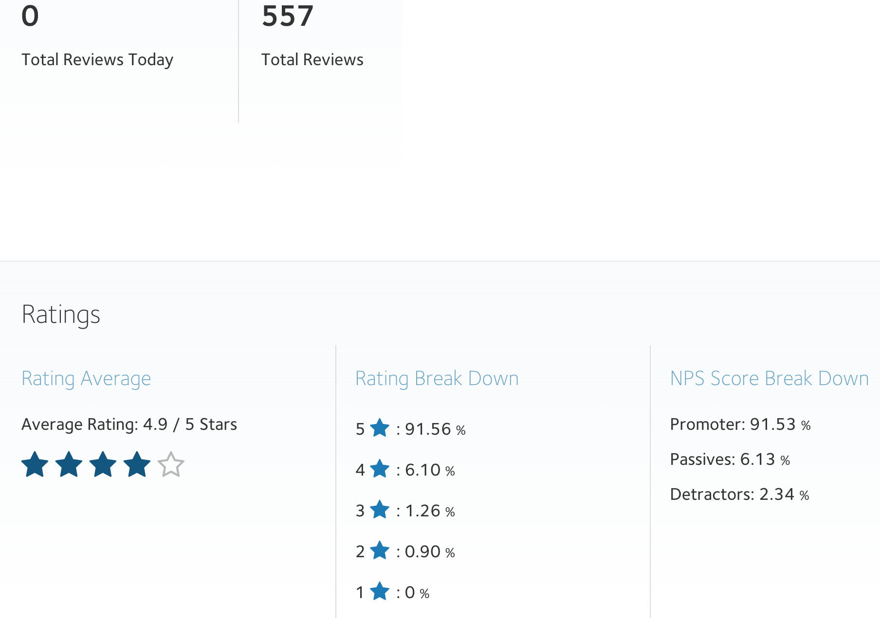Screen dimensions: 880x618
Task: Click the Passives 6.13% line
Action: coord(730,459)
